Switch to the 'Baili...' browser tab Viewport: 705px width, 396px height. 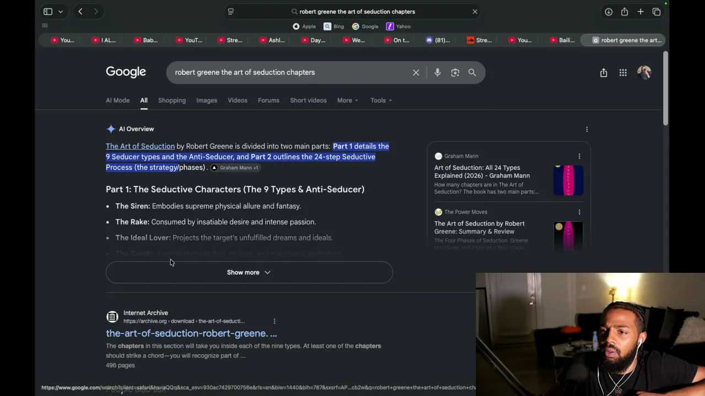click(x=562, y=40)
